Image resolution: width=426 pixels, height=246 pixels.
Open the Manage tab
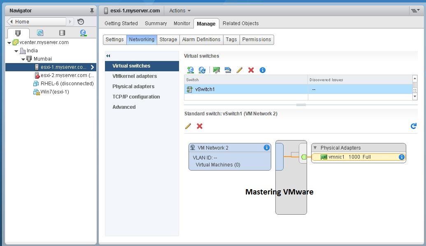click(206, 23)
